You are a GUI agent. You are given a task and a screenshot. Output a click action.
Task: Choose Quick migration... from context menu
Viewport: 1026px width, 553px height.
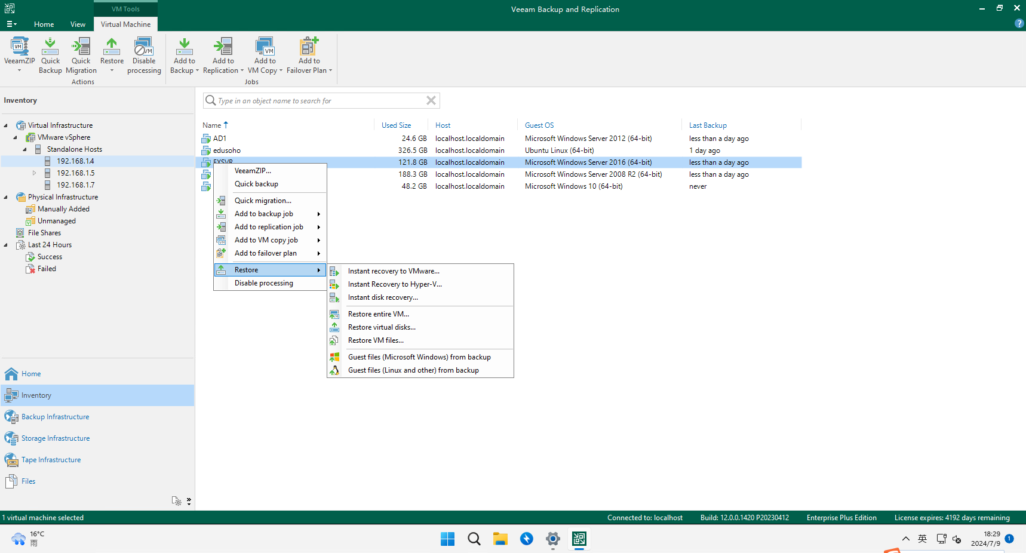pos(270,201)
